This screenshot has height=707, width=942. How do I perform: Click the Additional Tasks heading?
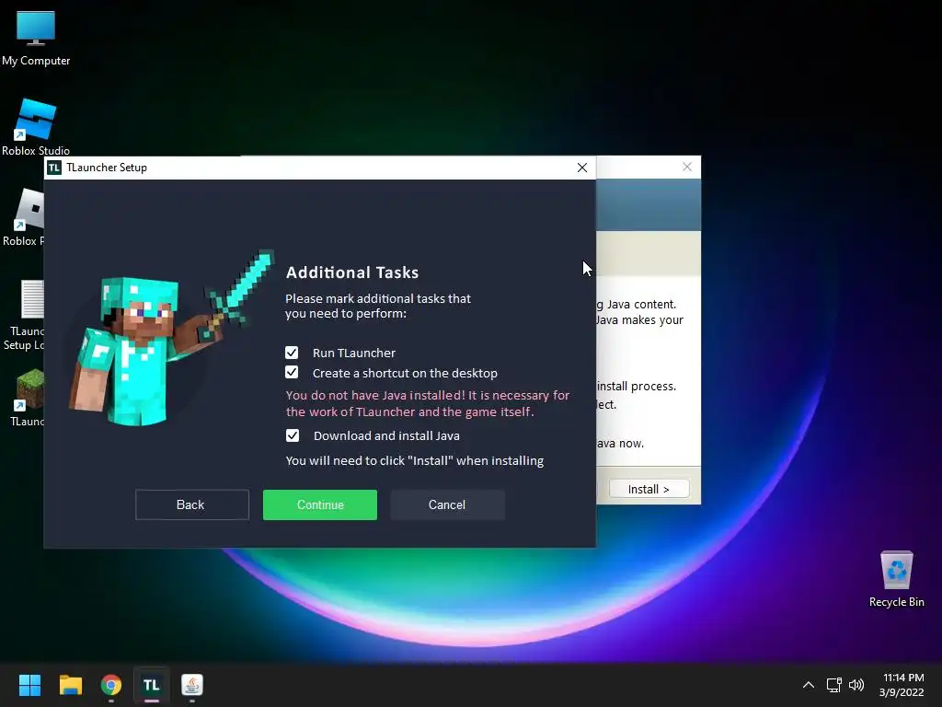pos(352,272)
